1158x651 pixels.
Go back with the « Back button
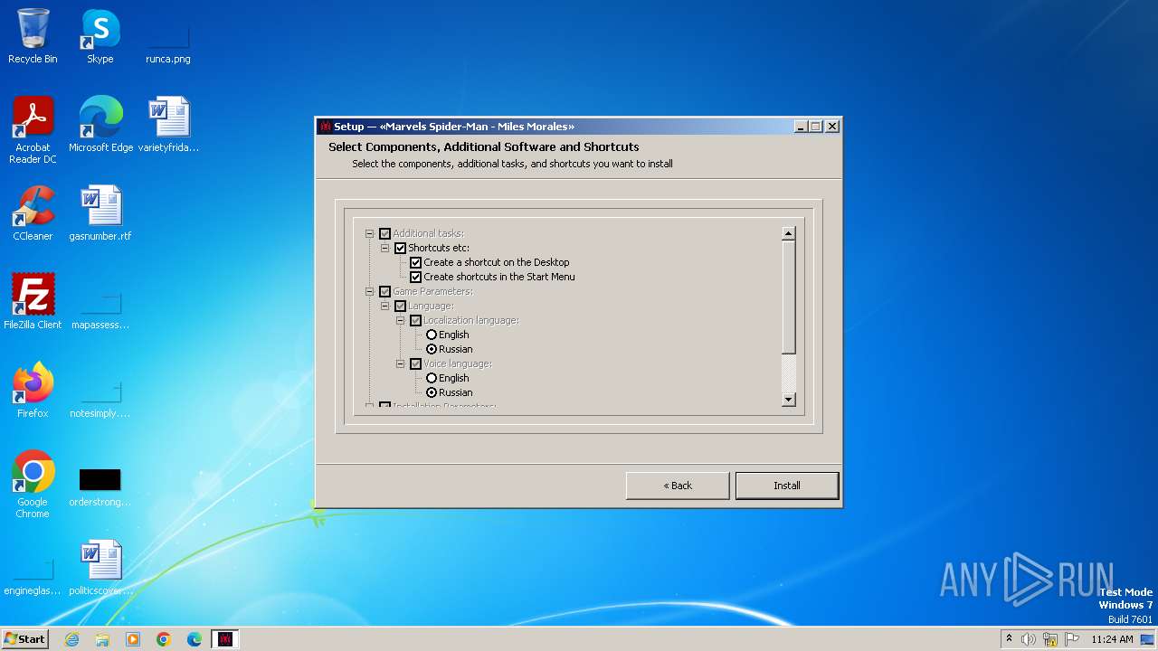(x=678, y=486)
